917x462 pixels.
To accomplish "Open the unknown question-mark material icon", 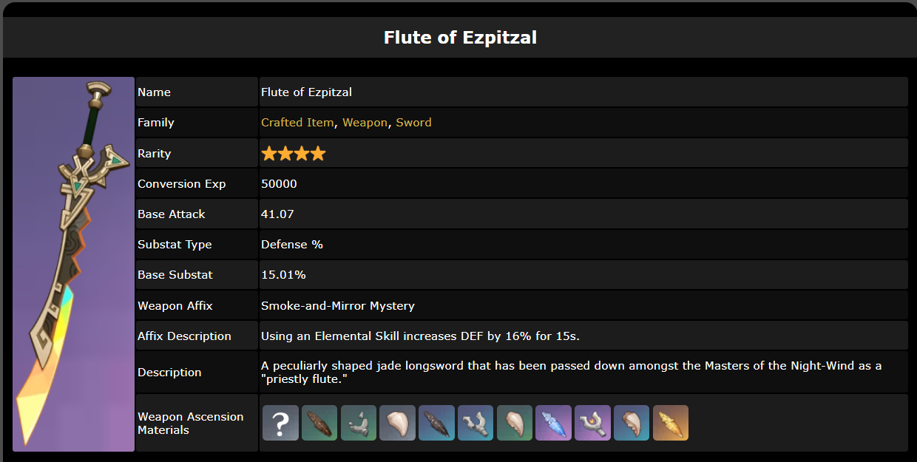I will point(281,423).
